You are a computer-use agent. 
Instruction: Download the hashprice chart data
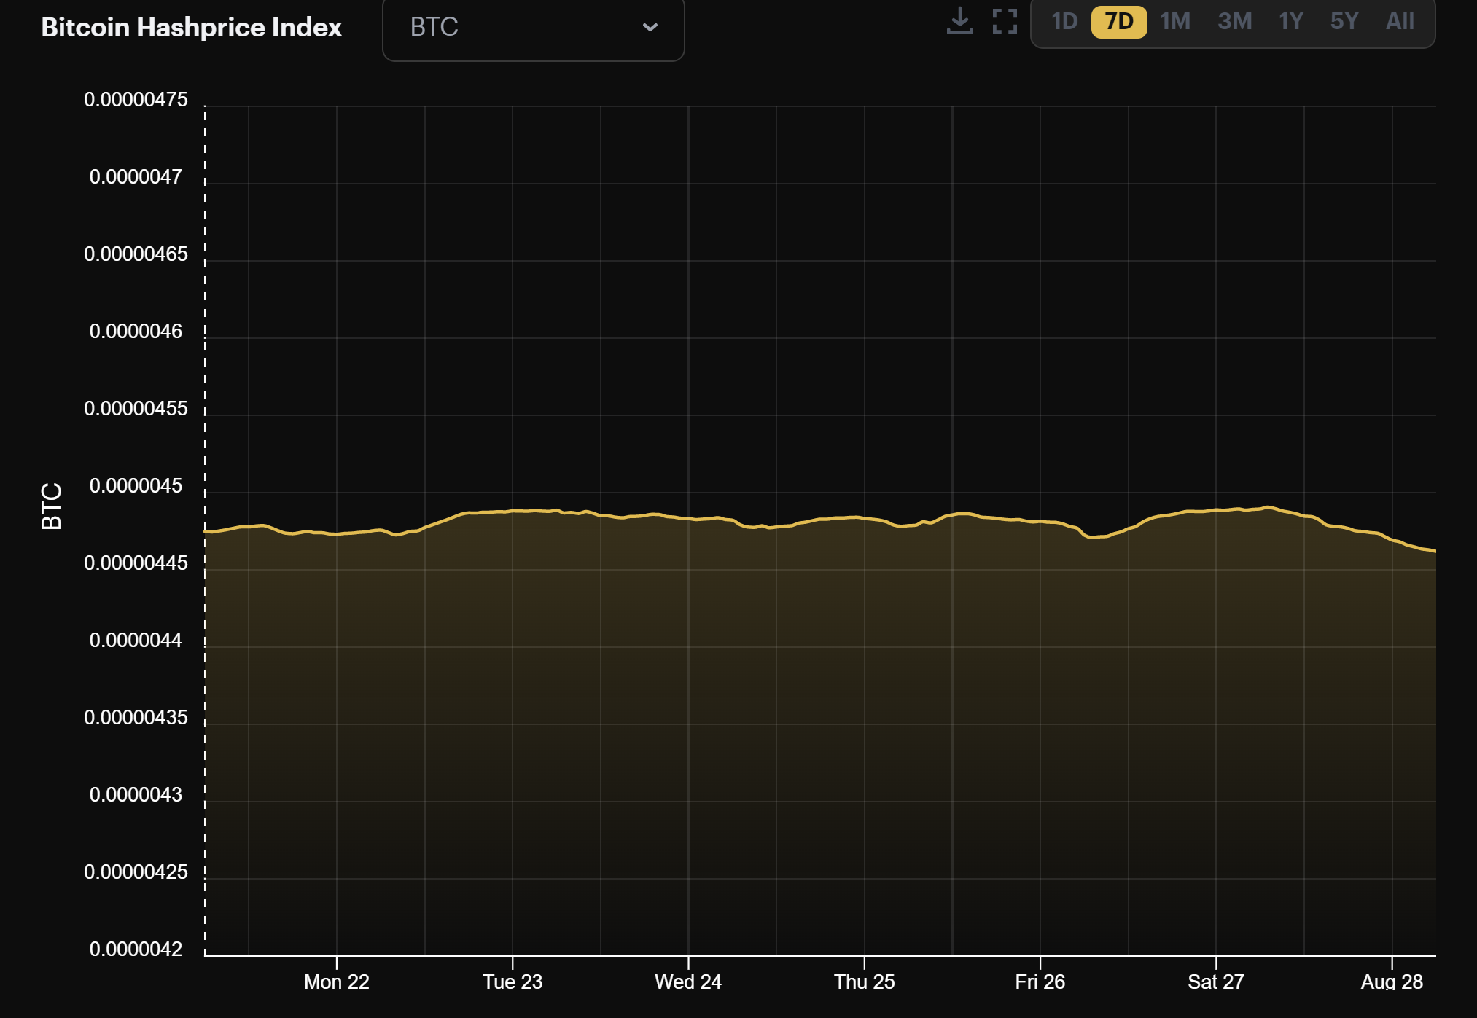(959, 21)
